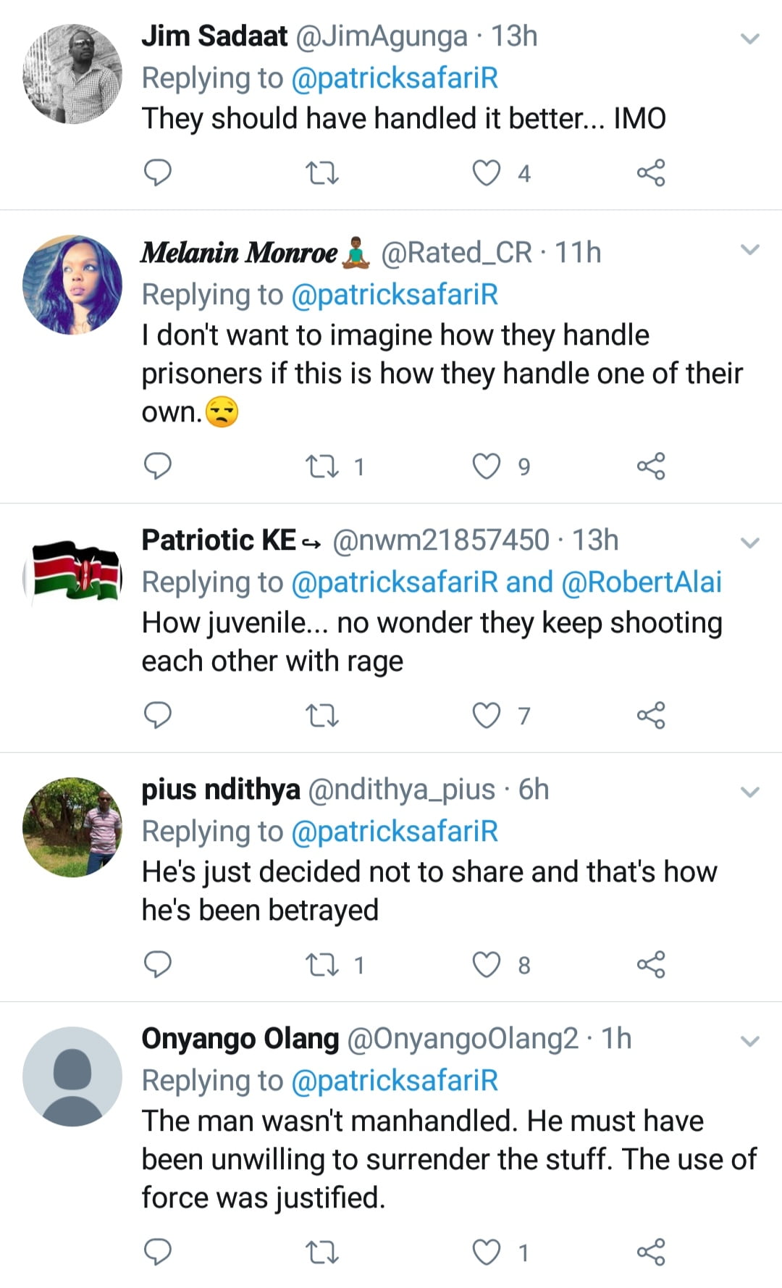This screenshot has width=782, height=1288.
Task: Retweet Melanin Monroe's tweet
Action: click(322, 466)
